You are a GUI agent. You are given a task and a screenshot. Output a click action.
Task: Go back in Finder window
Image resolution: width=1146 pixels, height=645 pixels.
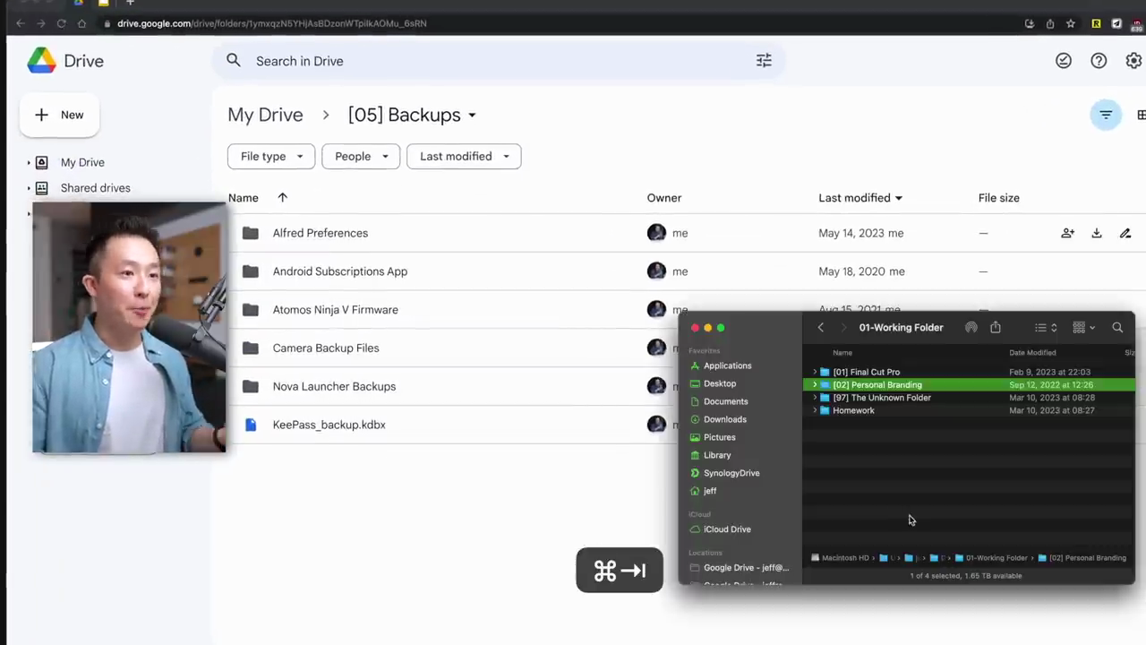coord(820,328)
